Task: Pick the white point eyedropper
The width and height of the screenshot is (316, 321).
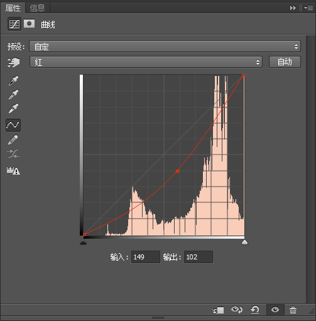Action: point(13,108)
